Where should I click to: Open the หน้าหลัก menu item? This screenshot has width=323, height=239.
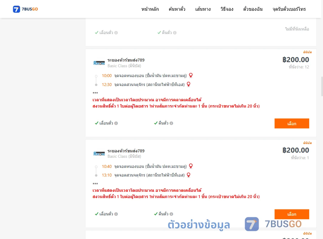point(150,9)
